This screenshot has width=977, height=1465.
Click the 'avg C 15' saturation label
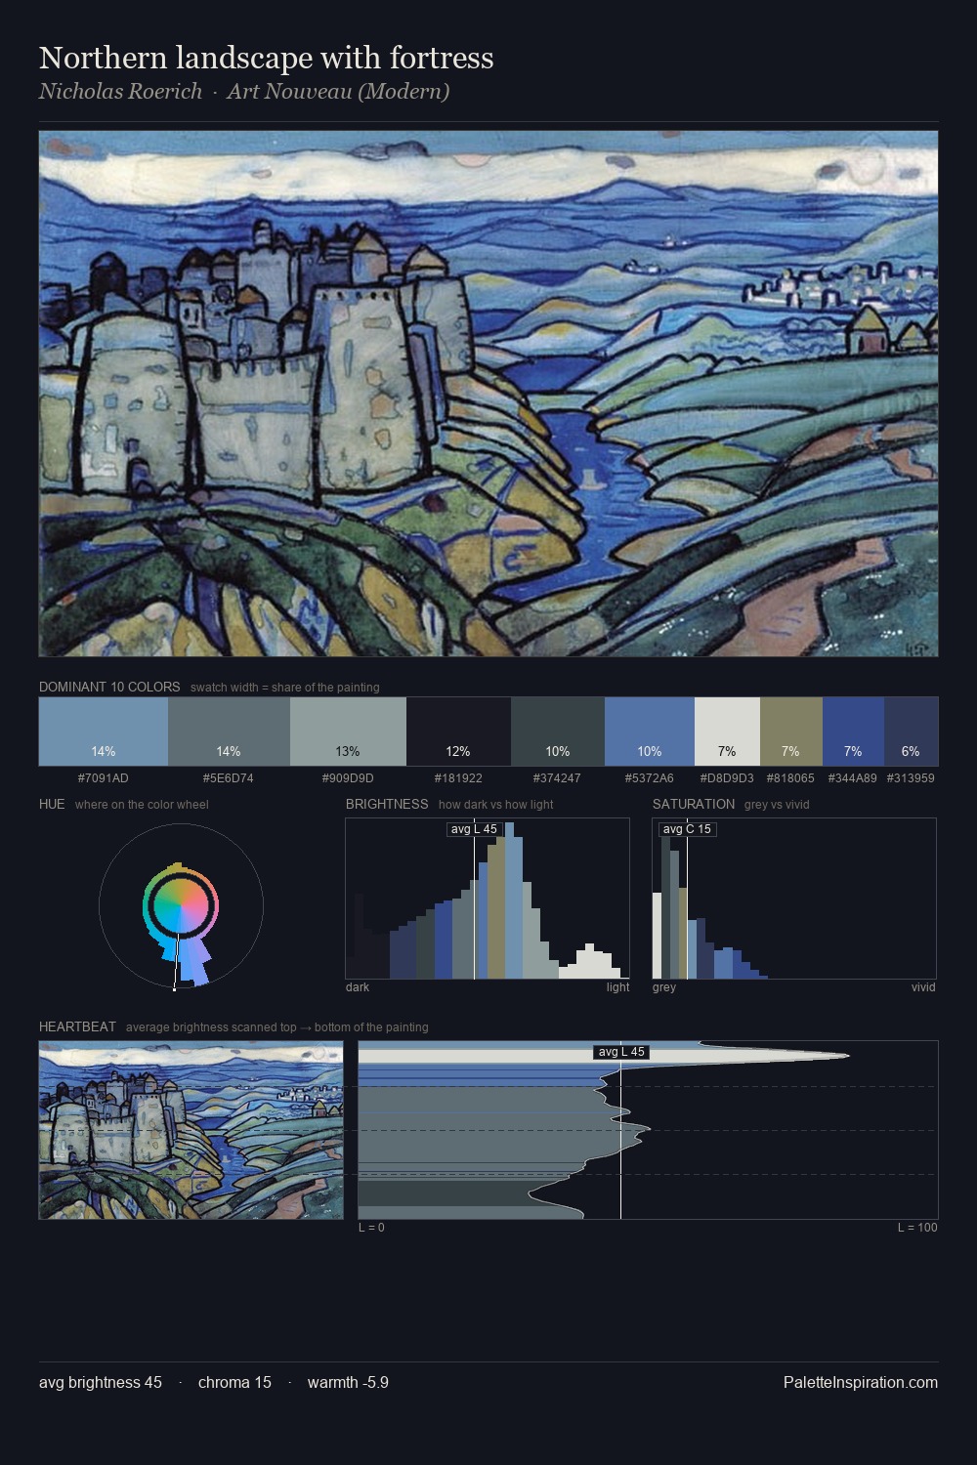(x=687, y=829)
